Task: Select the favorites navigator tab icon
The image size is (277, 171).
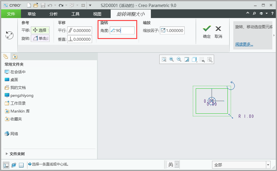Action: click(15, 57)
